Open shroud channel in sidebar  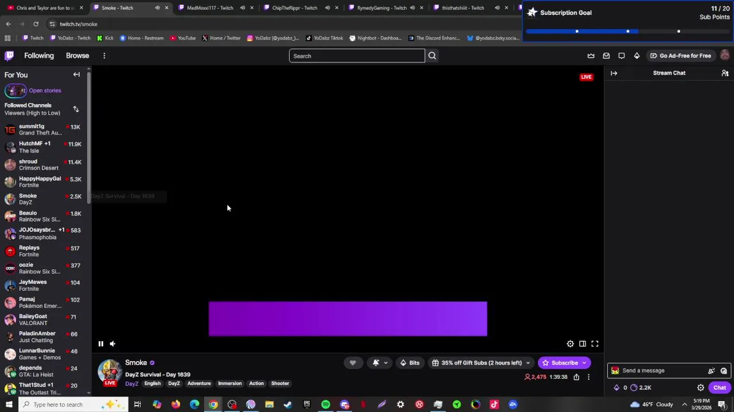(x=44, y=165)
